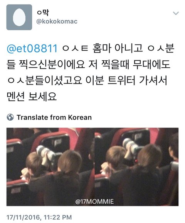This screenshot has height=223, width=185.
Task: Click the white egg shape inside avatar
Action: pos(19,17)
